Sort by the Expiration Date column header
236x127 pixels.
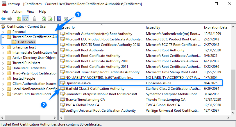coord(216,27)
